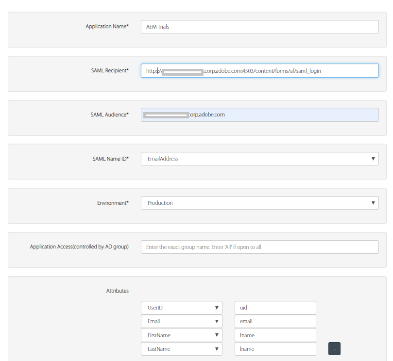Screen dimensions: 393x361
Task: Open the Email attribute dropdown
Action: click(181, 321)
